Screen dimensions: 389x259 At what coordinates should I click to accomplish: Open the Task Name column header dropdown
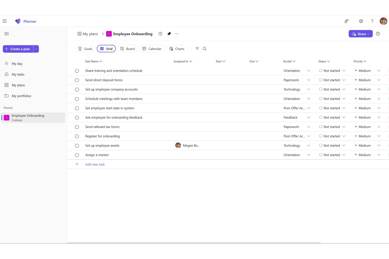93,61
